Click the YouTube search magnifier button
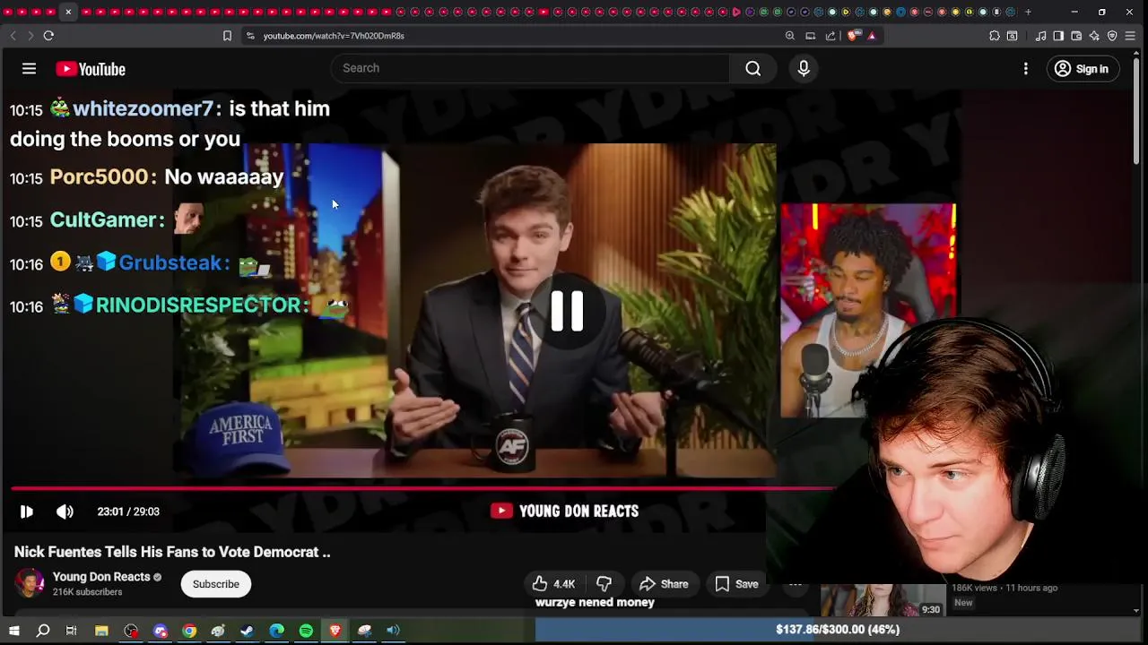The height and width of the screenshot is (645, 1148). coord(753,68)
